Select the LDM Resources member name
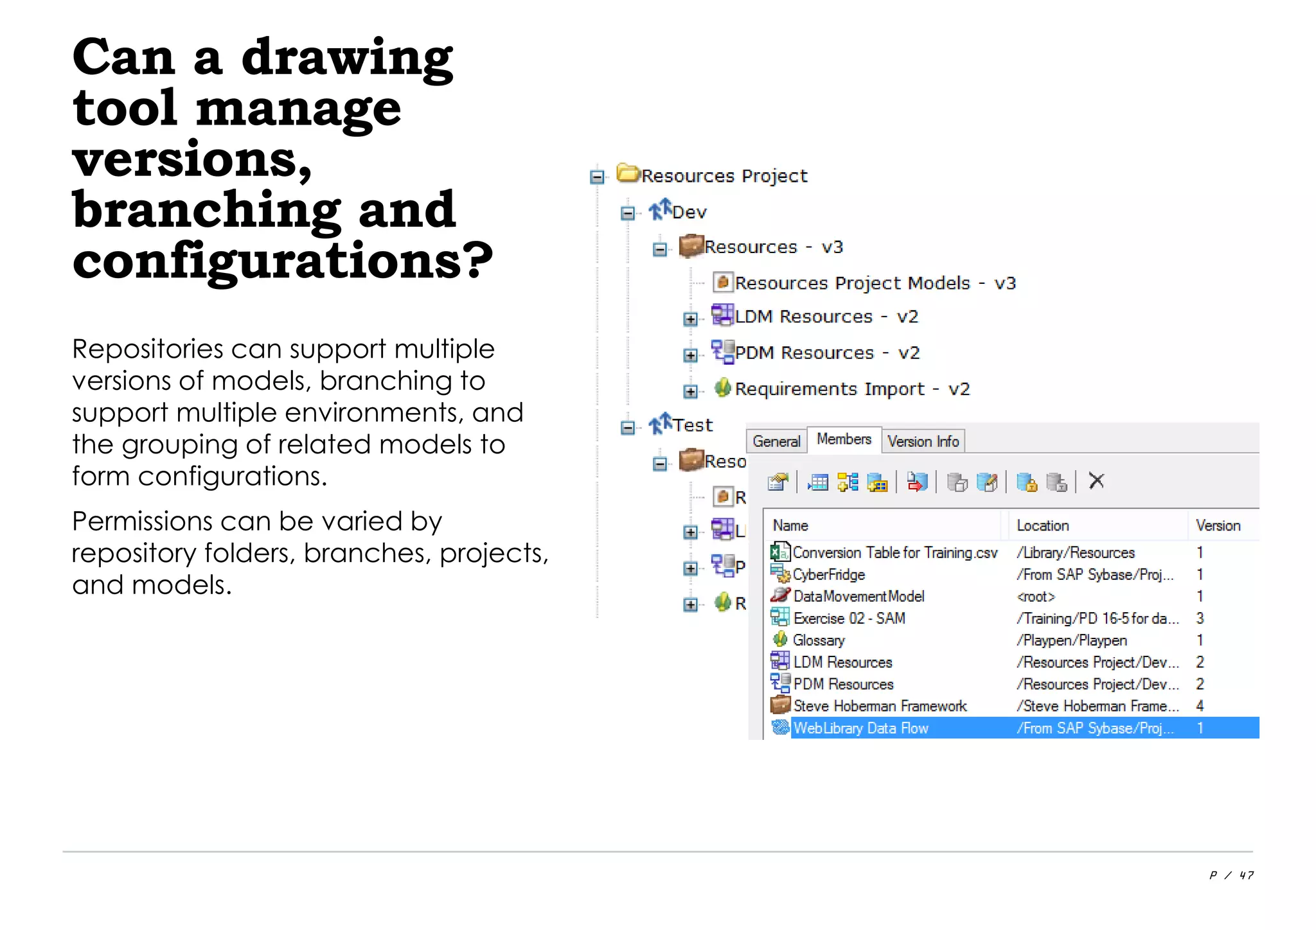 click(843, 662)
